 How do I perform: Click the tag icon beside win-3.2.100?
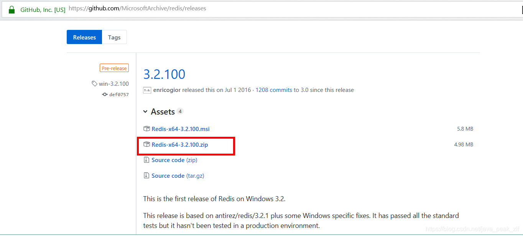(94, 84)
